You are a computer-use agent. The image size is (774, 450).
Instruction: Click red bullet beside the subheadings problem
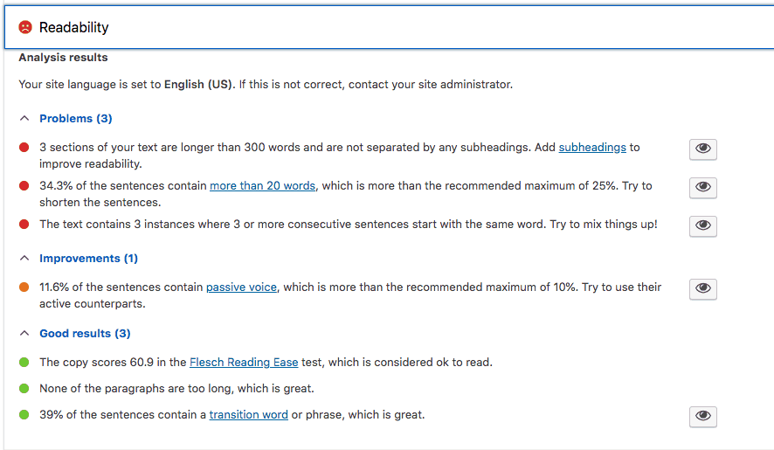24,148
